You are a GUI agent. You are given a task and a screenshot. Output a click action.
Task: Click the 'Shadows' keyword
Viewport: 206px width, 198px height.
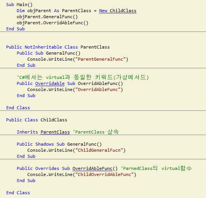pyautogui.click(x=44, y=144)
